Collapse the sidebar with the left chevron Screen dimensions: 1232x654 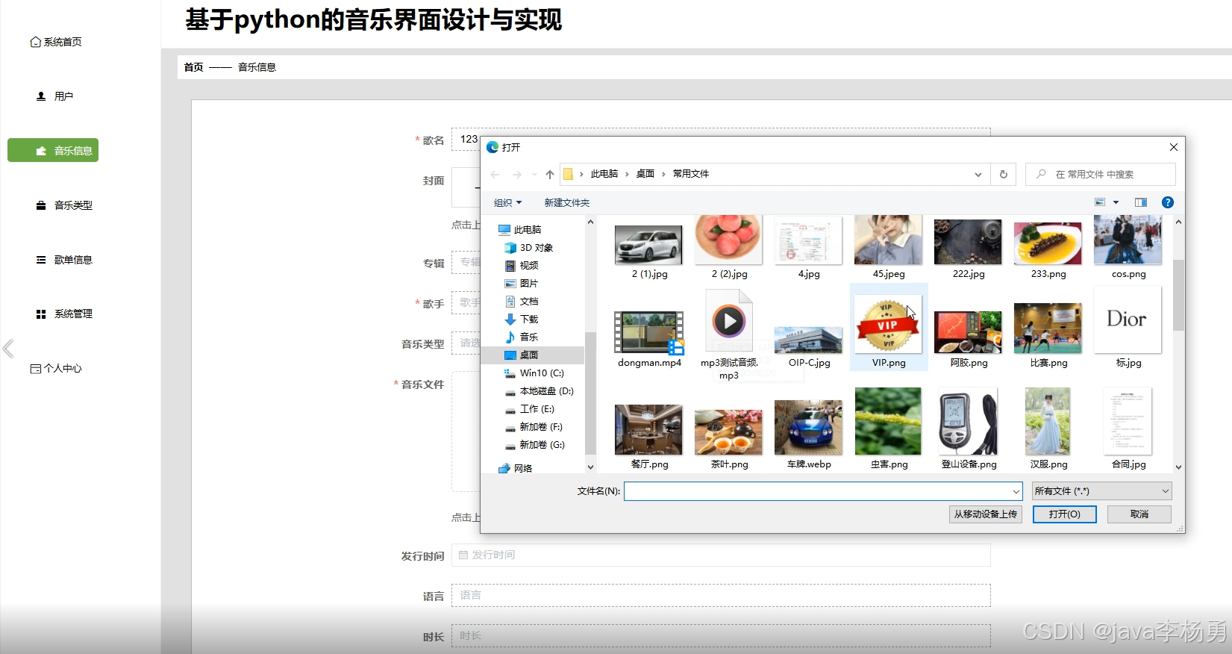8,348
